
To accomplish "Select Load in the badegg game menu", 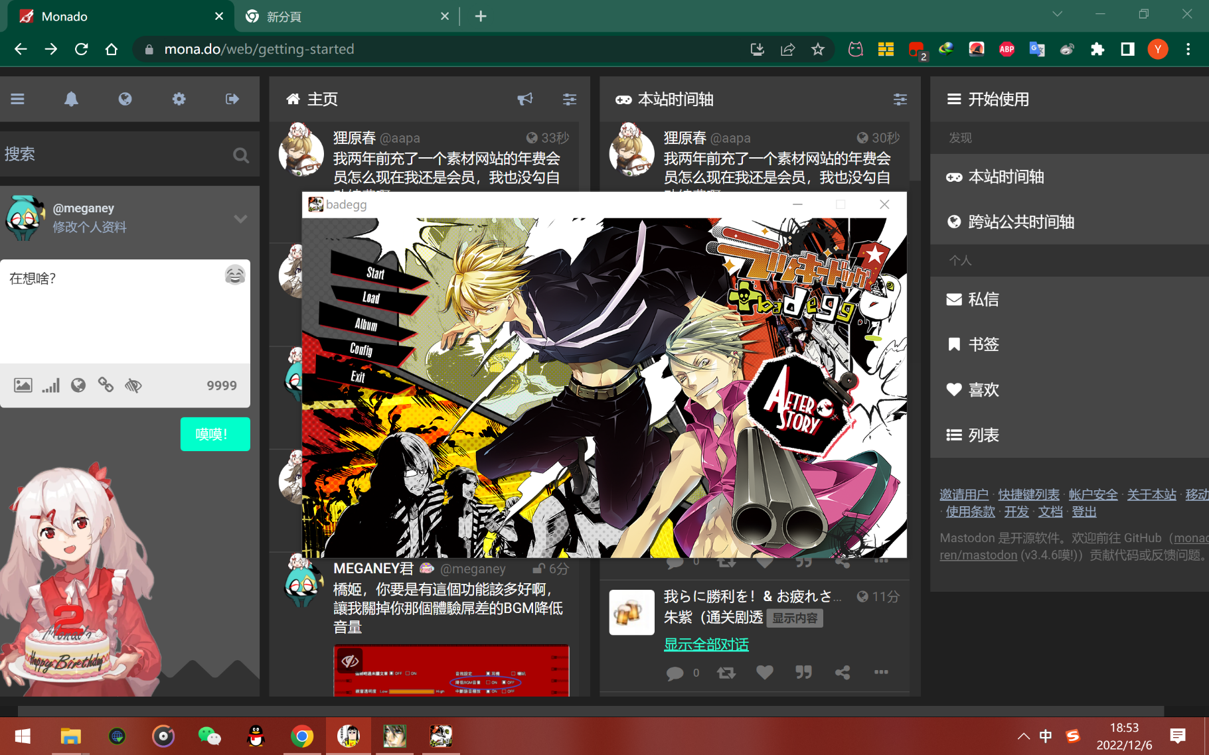I will click(371, 298).
